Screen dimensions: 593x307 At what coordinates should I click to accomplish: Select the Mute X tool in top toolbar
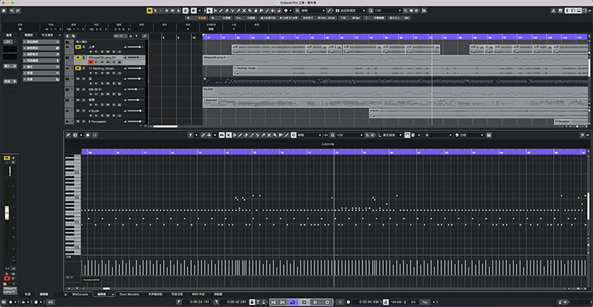coord(244,10)
